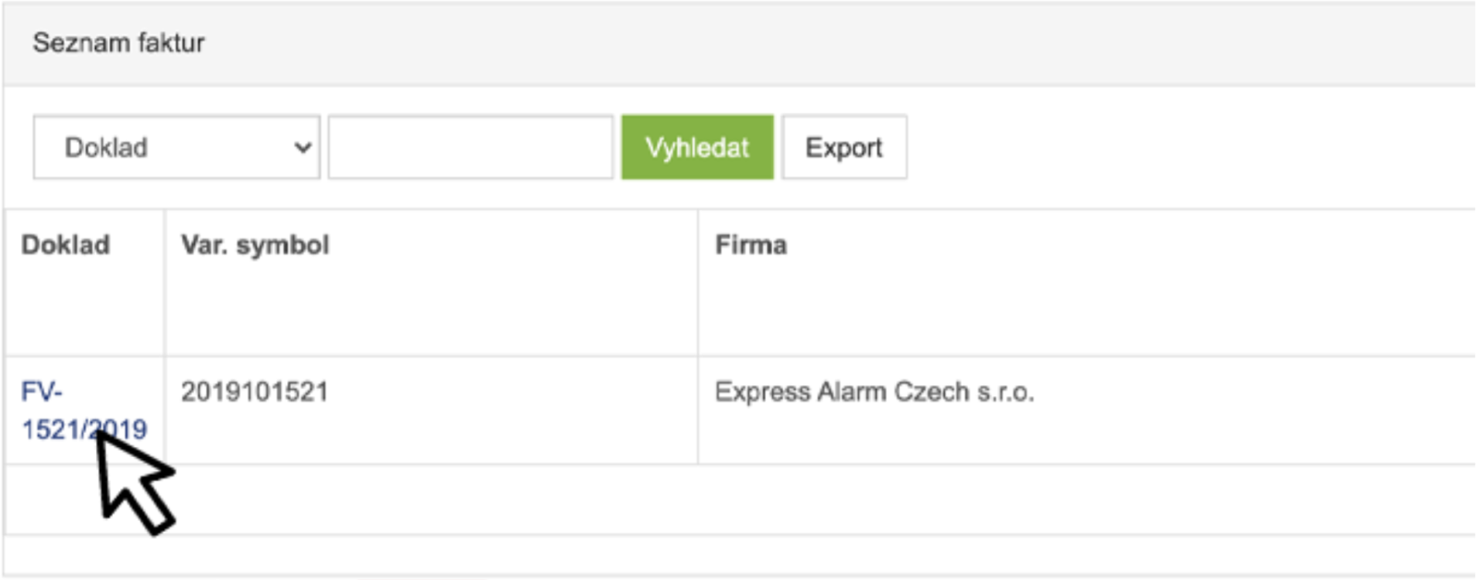Click the gray Seznam faktur header bar
Screen dimensions: 1478x580
pyautogui.click(x=739, y=43)
